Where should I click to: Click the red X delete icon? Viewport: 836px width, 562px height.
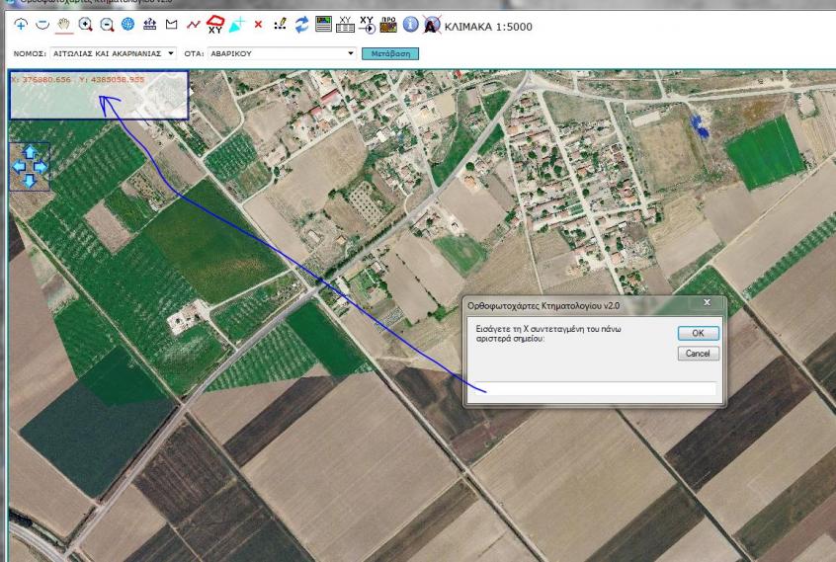[259, 24]
